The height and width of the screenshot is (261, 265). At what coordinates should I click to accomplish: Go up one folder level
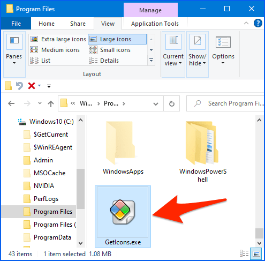(x=51, y=103)
